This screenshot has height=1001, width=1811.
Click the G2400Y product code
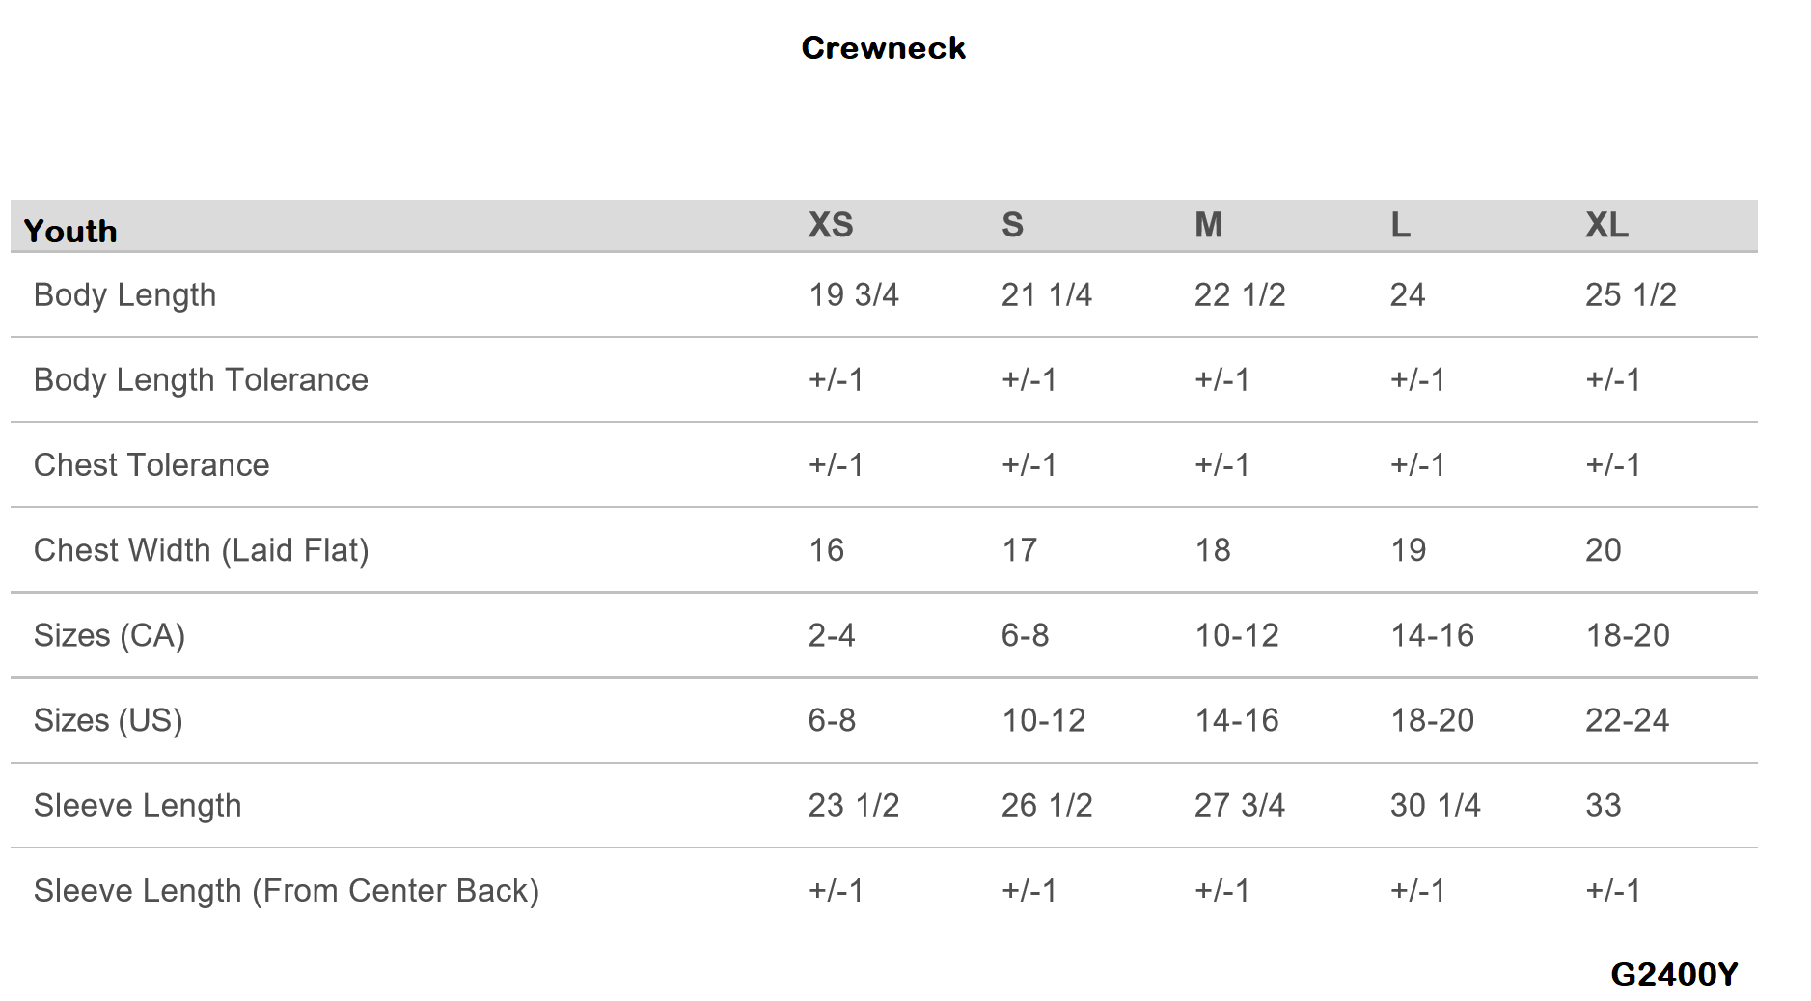tap(1674, 974)
